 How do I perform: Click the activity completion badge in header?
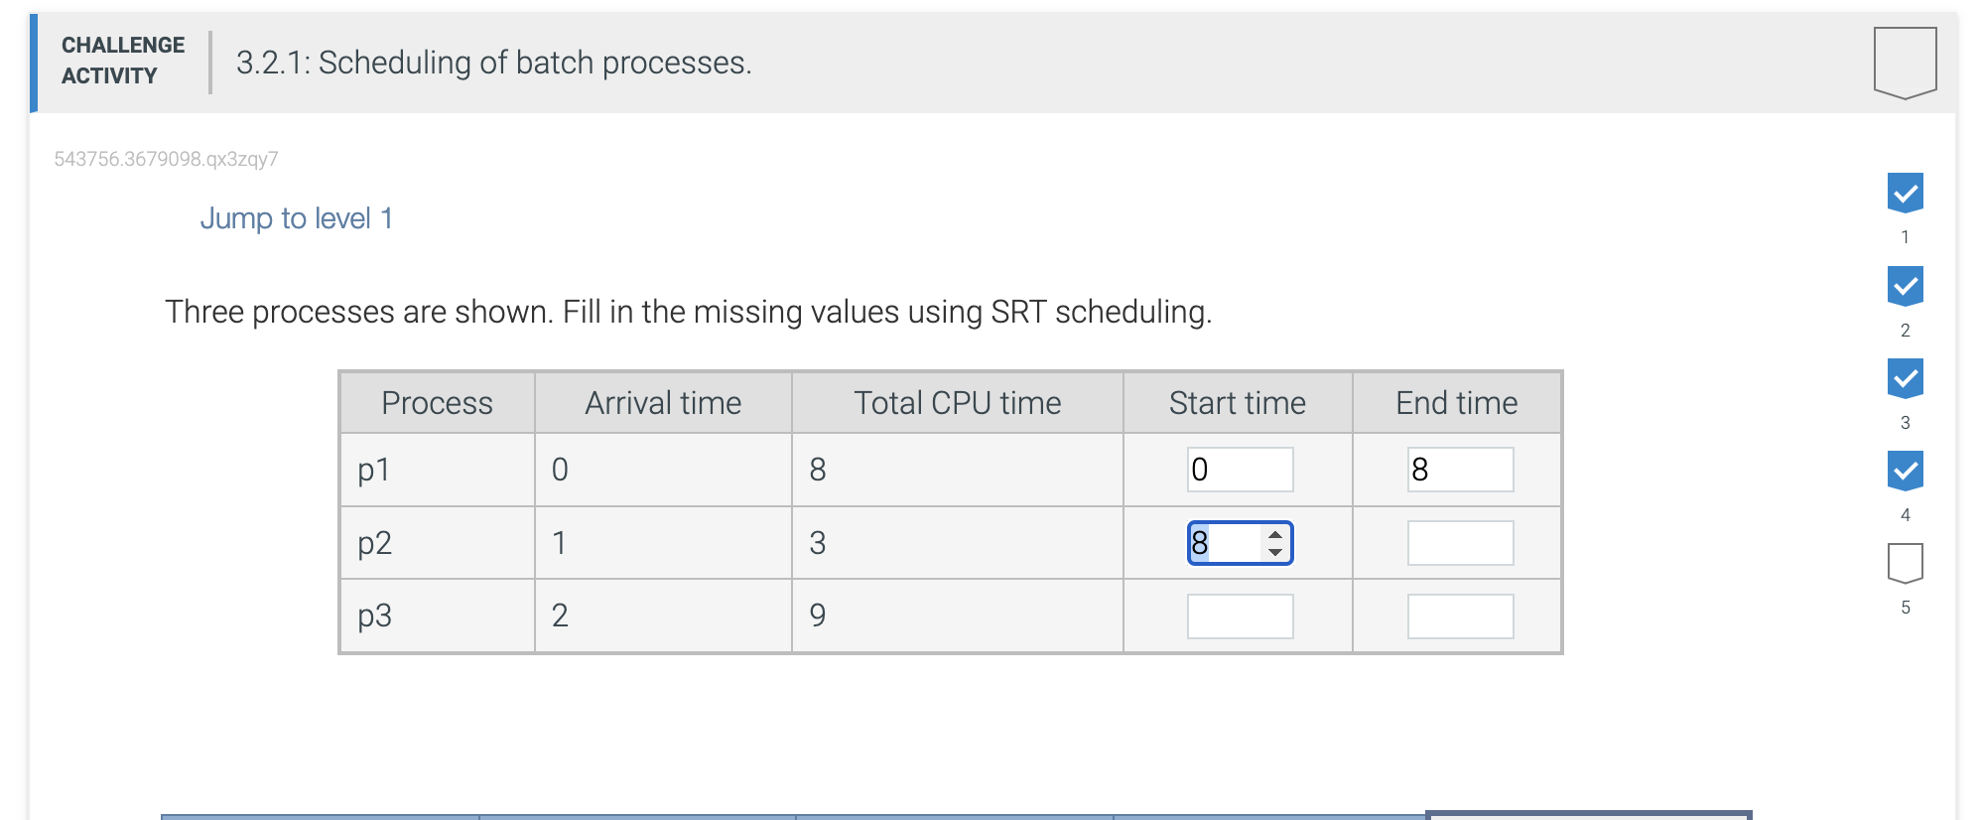point(1905,62)
